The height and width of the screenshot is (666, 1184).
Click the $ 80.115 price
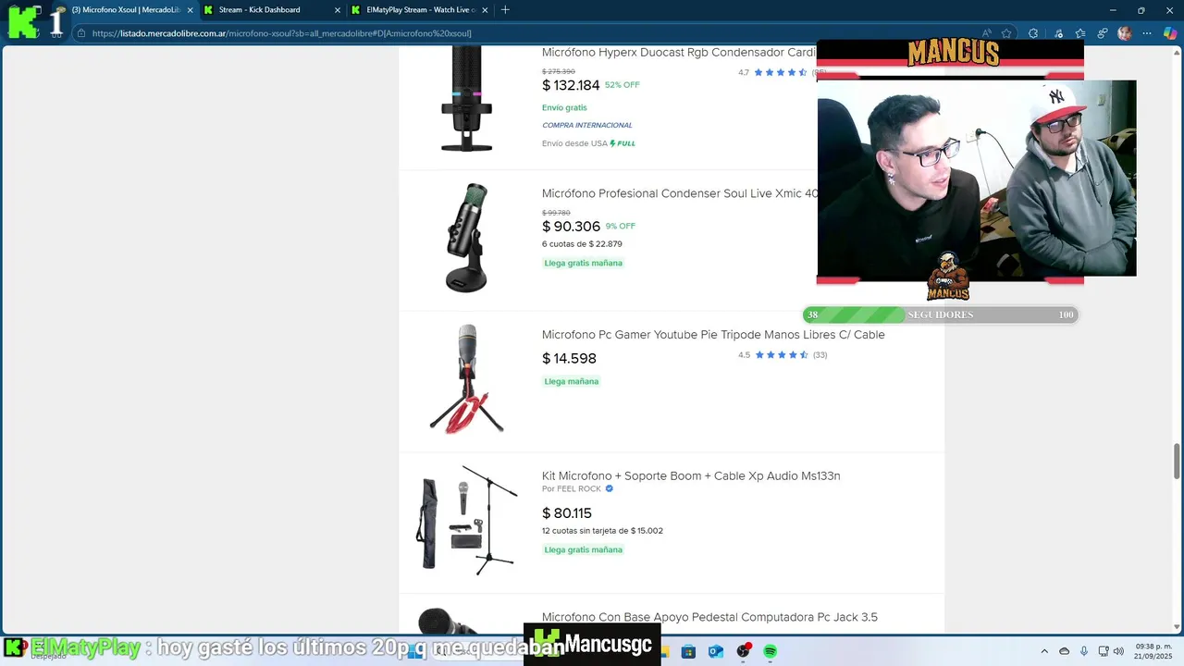(x=567, y=513)
